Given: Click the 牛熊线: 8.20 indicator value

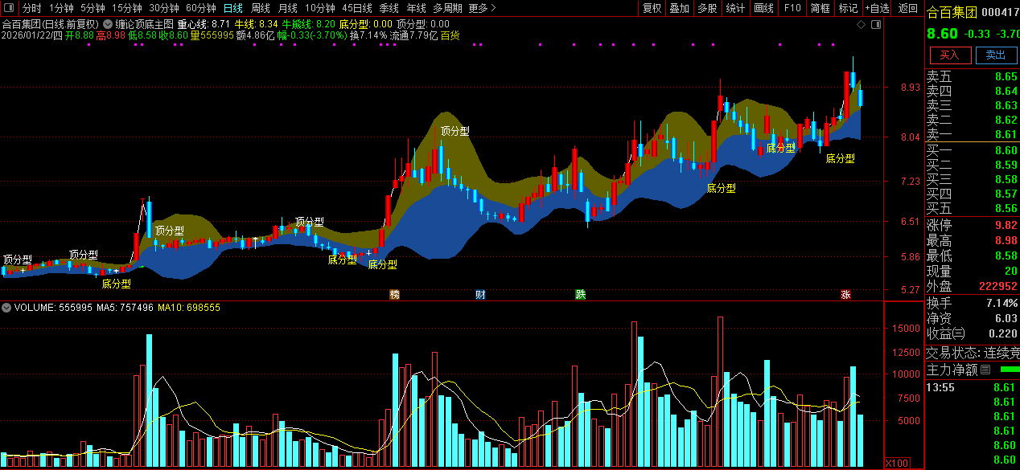Looking at the screenshot, I should (x=309, y=24).
